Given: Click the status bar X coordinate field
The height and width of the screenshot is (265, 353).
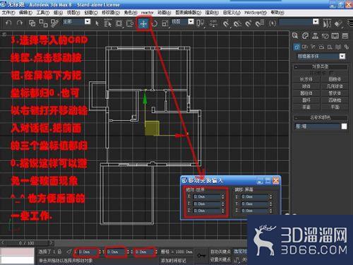Looking at the screenshot, I should tap(87, 252).
